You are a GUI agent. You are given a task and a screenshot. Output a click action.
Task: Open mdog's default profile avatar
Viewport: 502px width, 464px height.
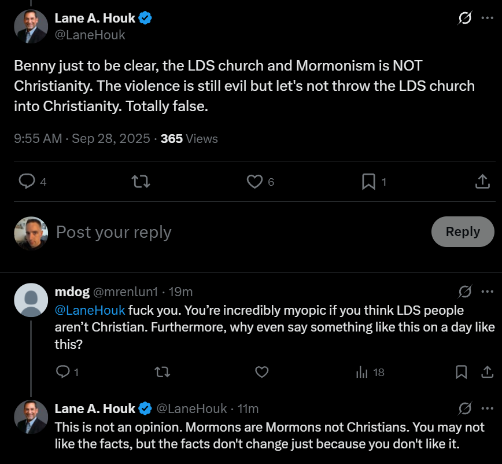pyautogui.click(x=30, y=300)
